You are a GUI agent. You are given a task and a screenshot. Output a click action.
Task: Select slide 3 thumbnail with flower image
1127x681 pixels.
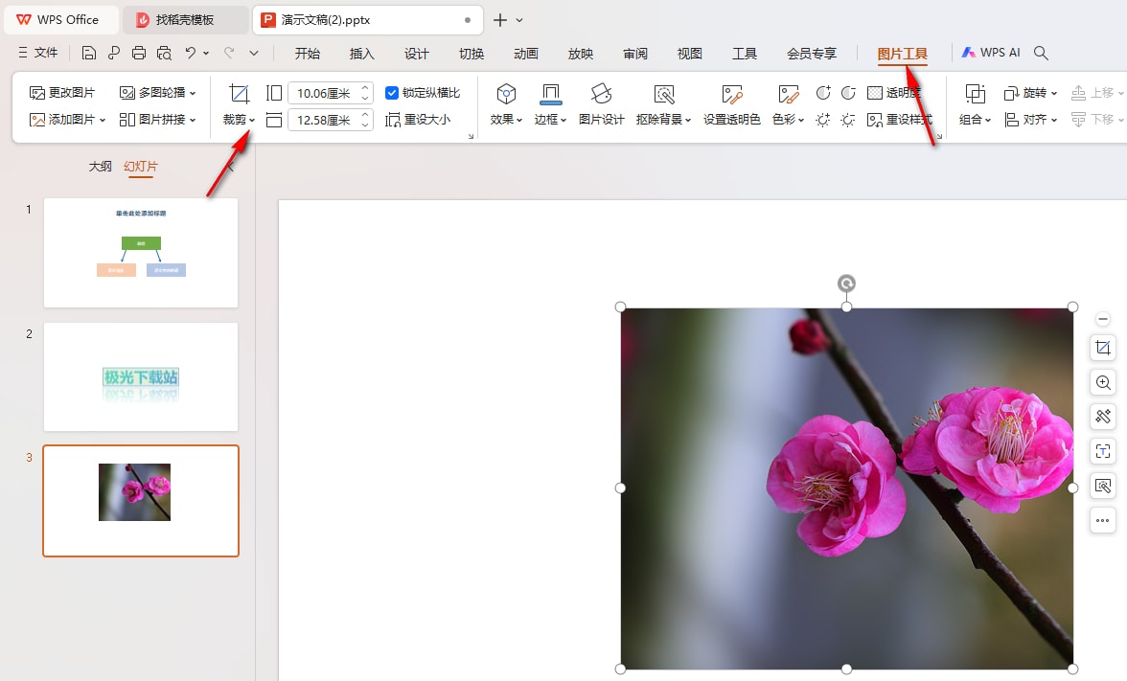tap(141, 501)
